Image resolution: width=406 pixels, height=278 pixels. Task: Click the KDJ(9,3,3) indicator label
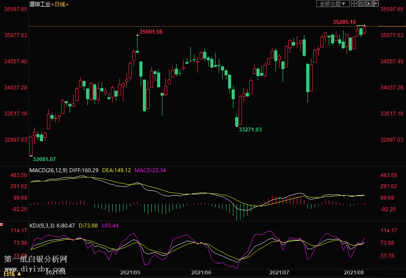42,226
